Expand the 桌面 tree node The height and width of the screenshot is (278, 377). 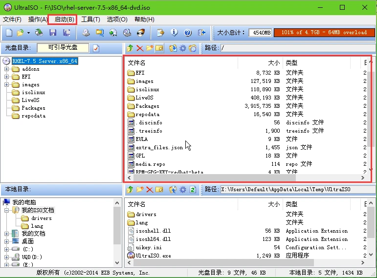coord(6,241)
